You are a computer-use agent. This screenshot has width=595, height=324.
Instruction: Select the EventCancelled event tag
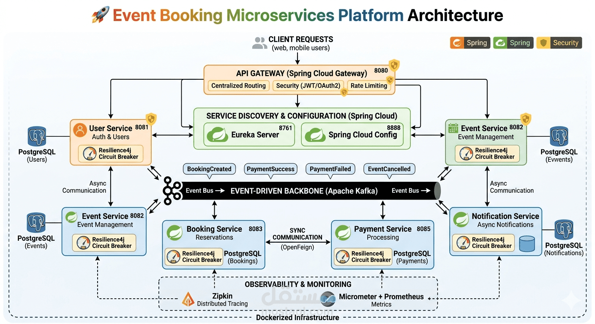389,169
